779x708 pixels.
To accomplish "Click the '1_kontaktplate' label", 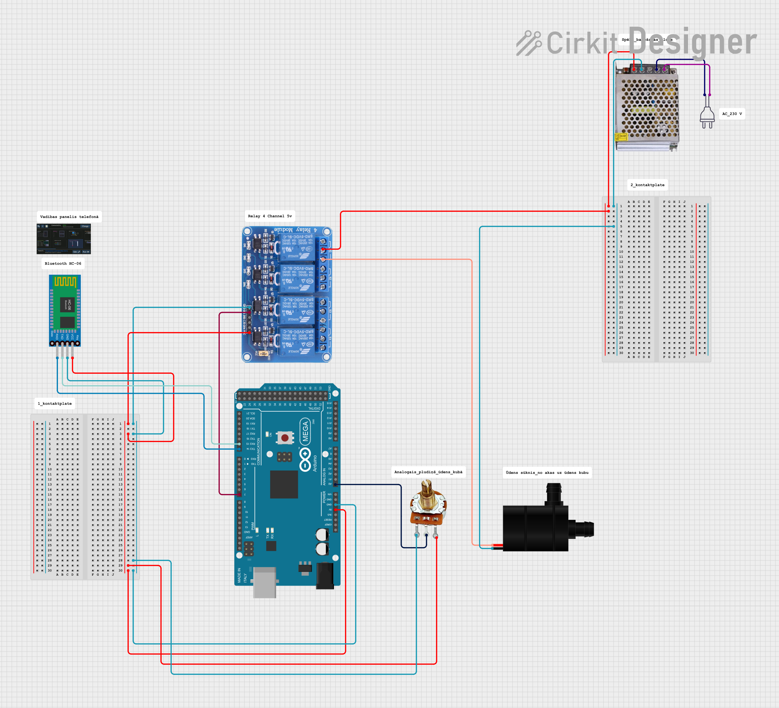I will [54, 404].
